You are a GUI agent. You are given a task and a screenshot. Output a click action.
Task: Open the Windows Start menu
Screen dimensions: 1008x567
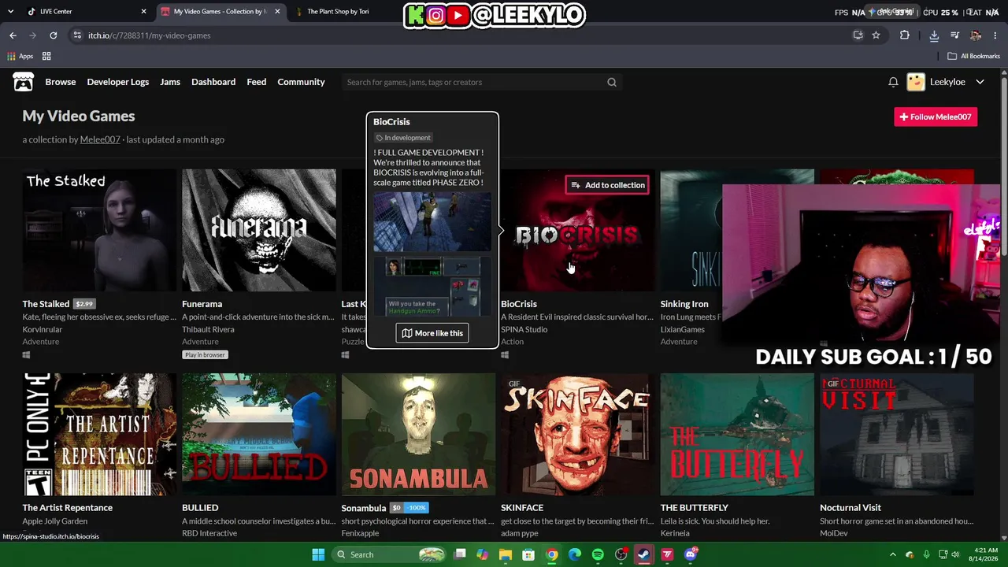tap(318, 554)
